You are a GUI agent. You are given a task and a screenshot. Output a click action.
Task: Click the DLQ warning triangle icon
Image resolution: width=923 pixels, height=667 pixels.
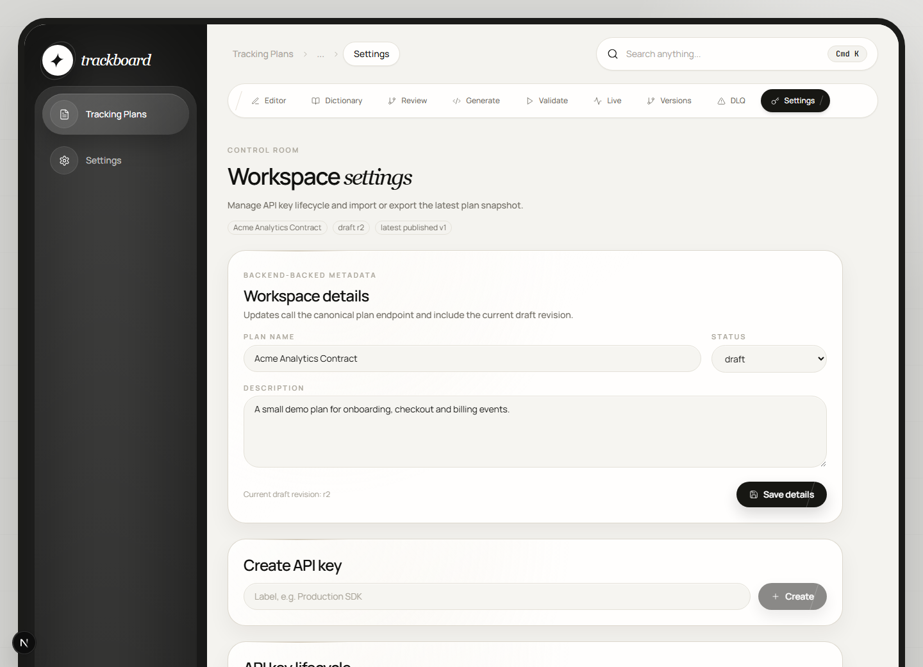[x=722, y=101]
